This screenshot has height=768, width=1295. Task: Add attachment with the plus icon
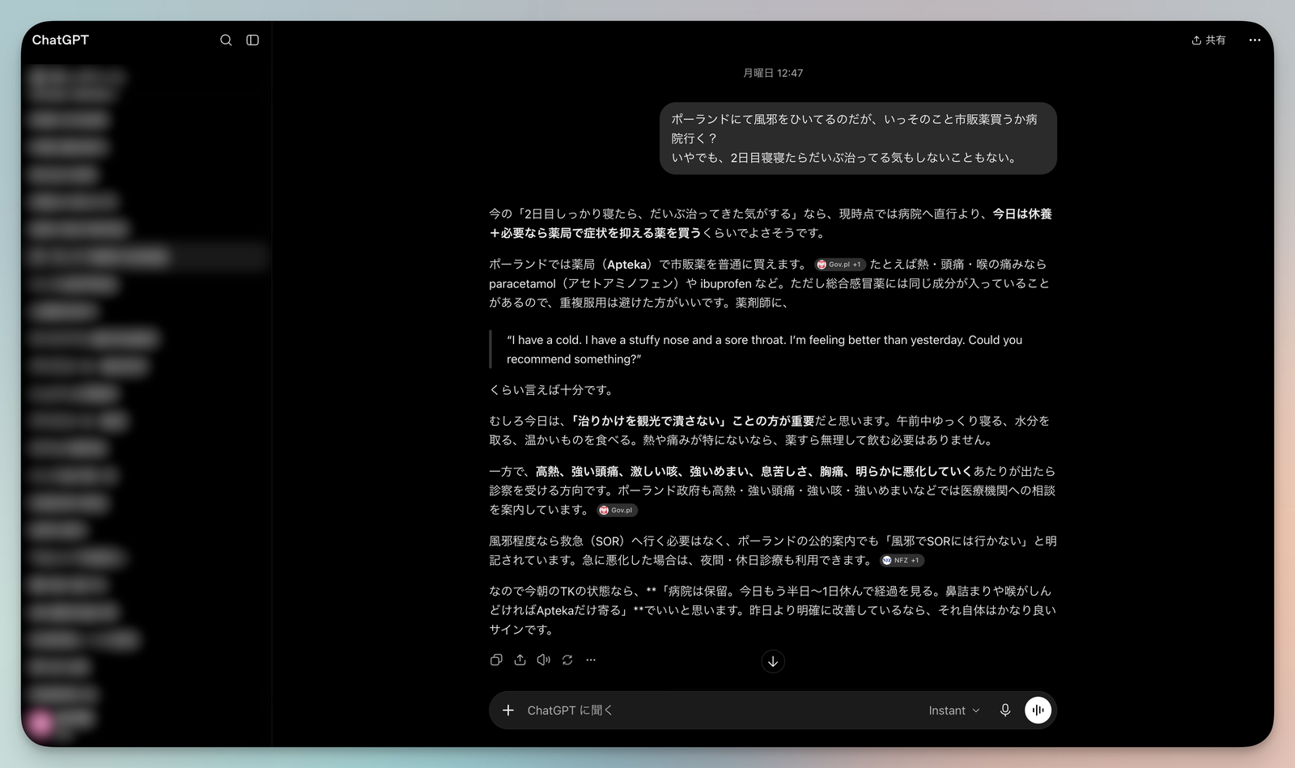point(508,710)
